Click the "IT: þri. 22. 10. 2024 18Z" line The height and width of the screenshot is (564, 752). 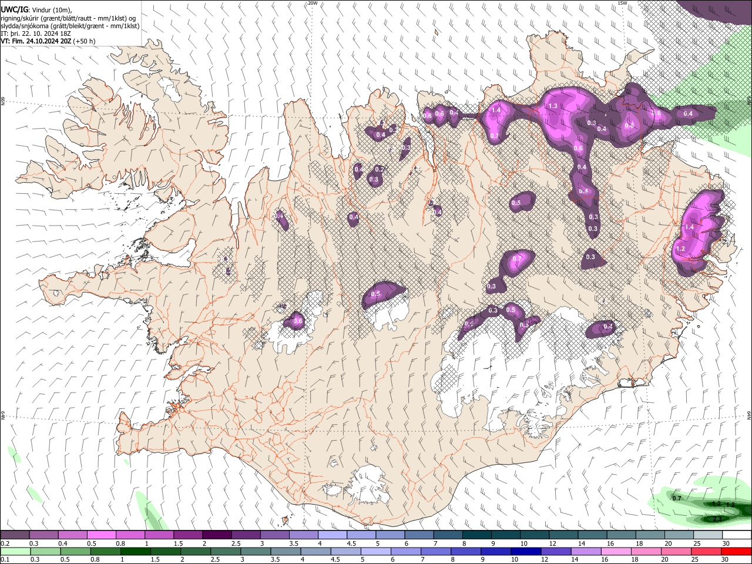pyautogui.click(x=36, y=33)
